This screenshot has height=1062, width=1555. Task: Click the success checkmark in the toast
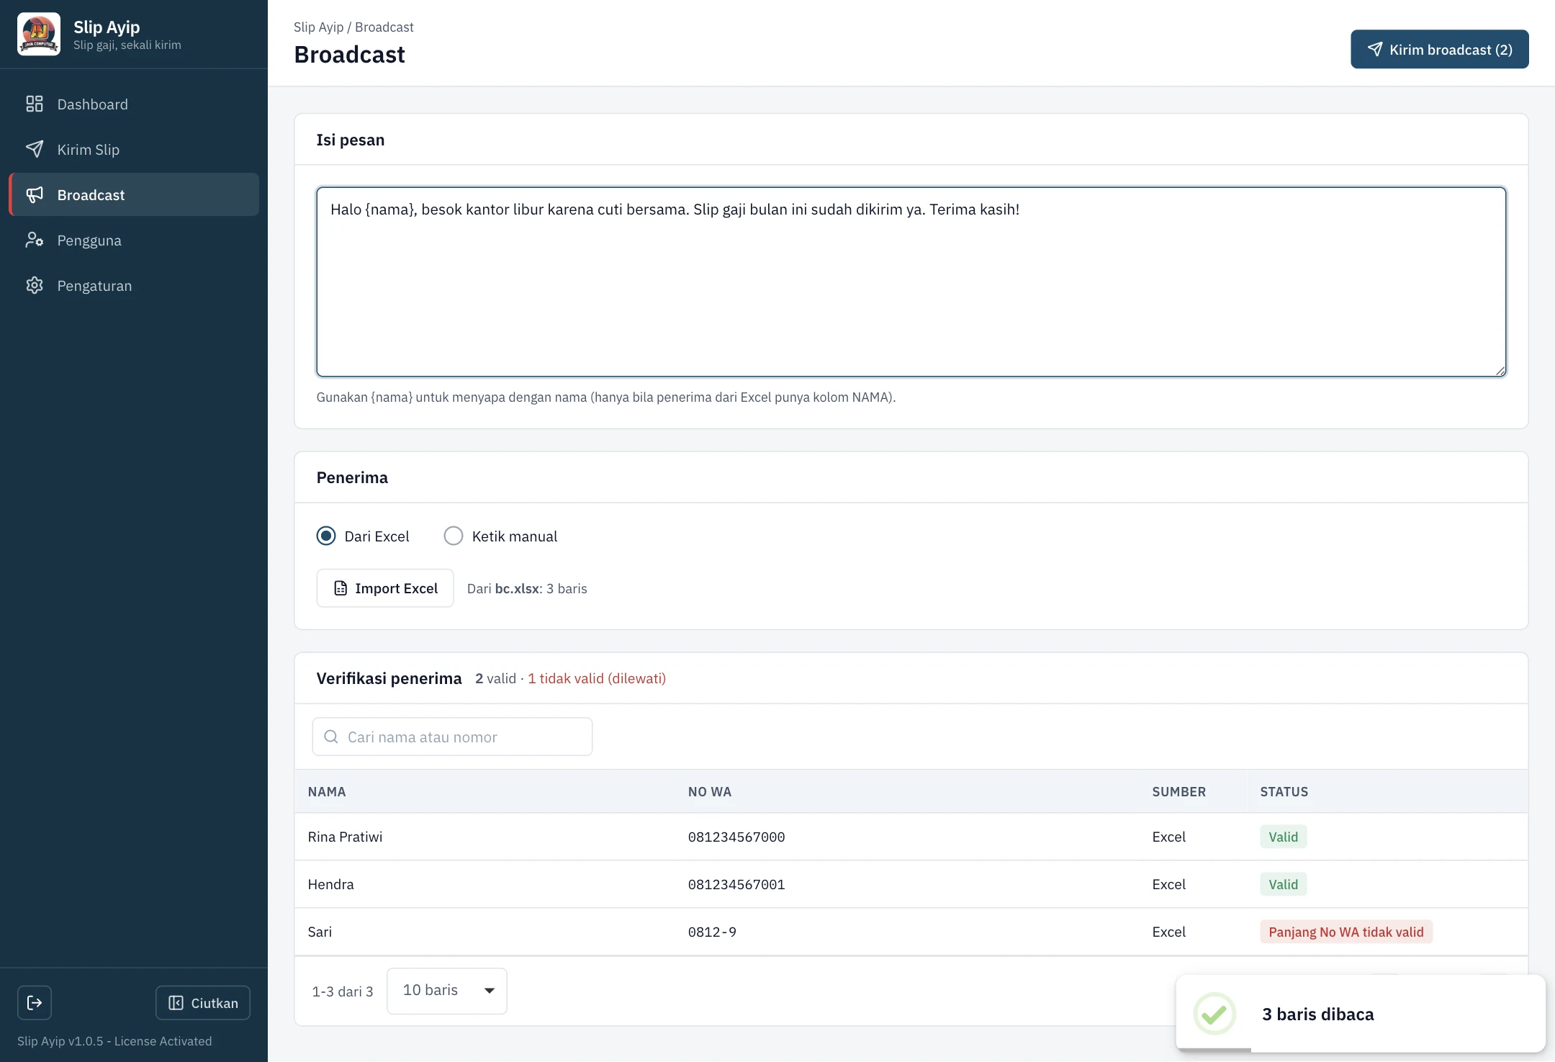click(x=1214, y=1014)
